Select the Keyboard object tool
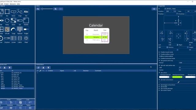Screen dimensions: 196x110 [x=20, y=29]
